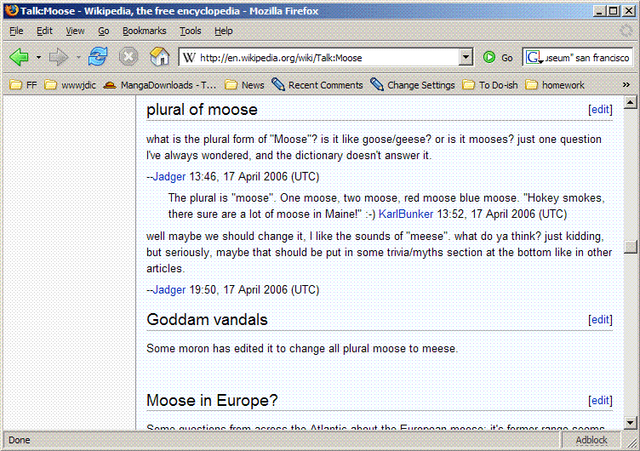The width and height of the screenshot is (640, 451).
Task: Open the Recent Comments bookmark
Action: coord(317,85)
